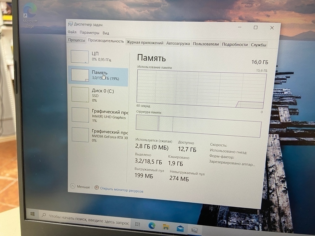Select Диск 0 (C:) graph thumbnail
The height and width of the screenshot is (236, 315).
[x=80, y=94]
